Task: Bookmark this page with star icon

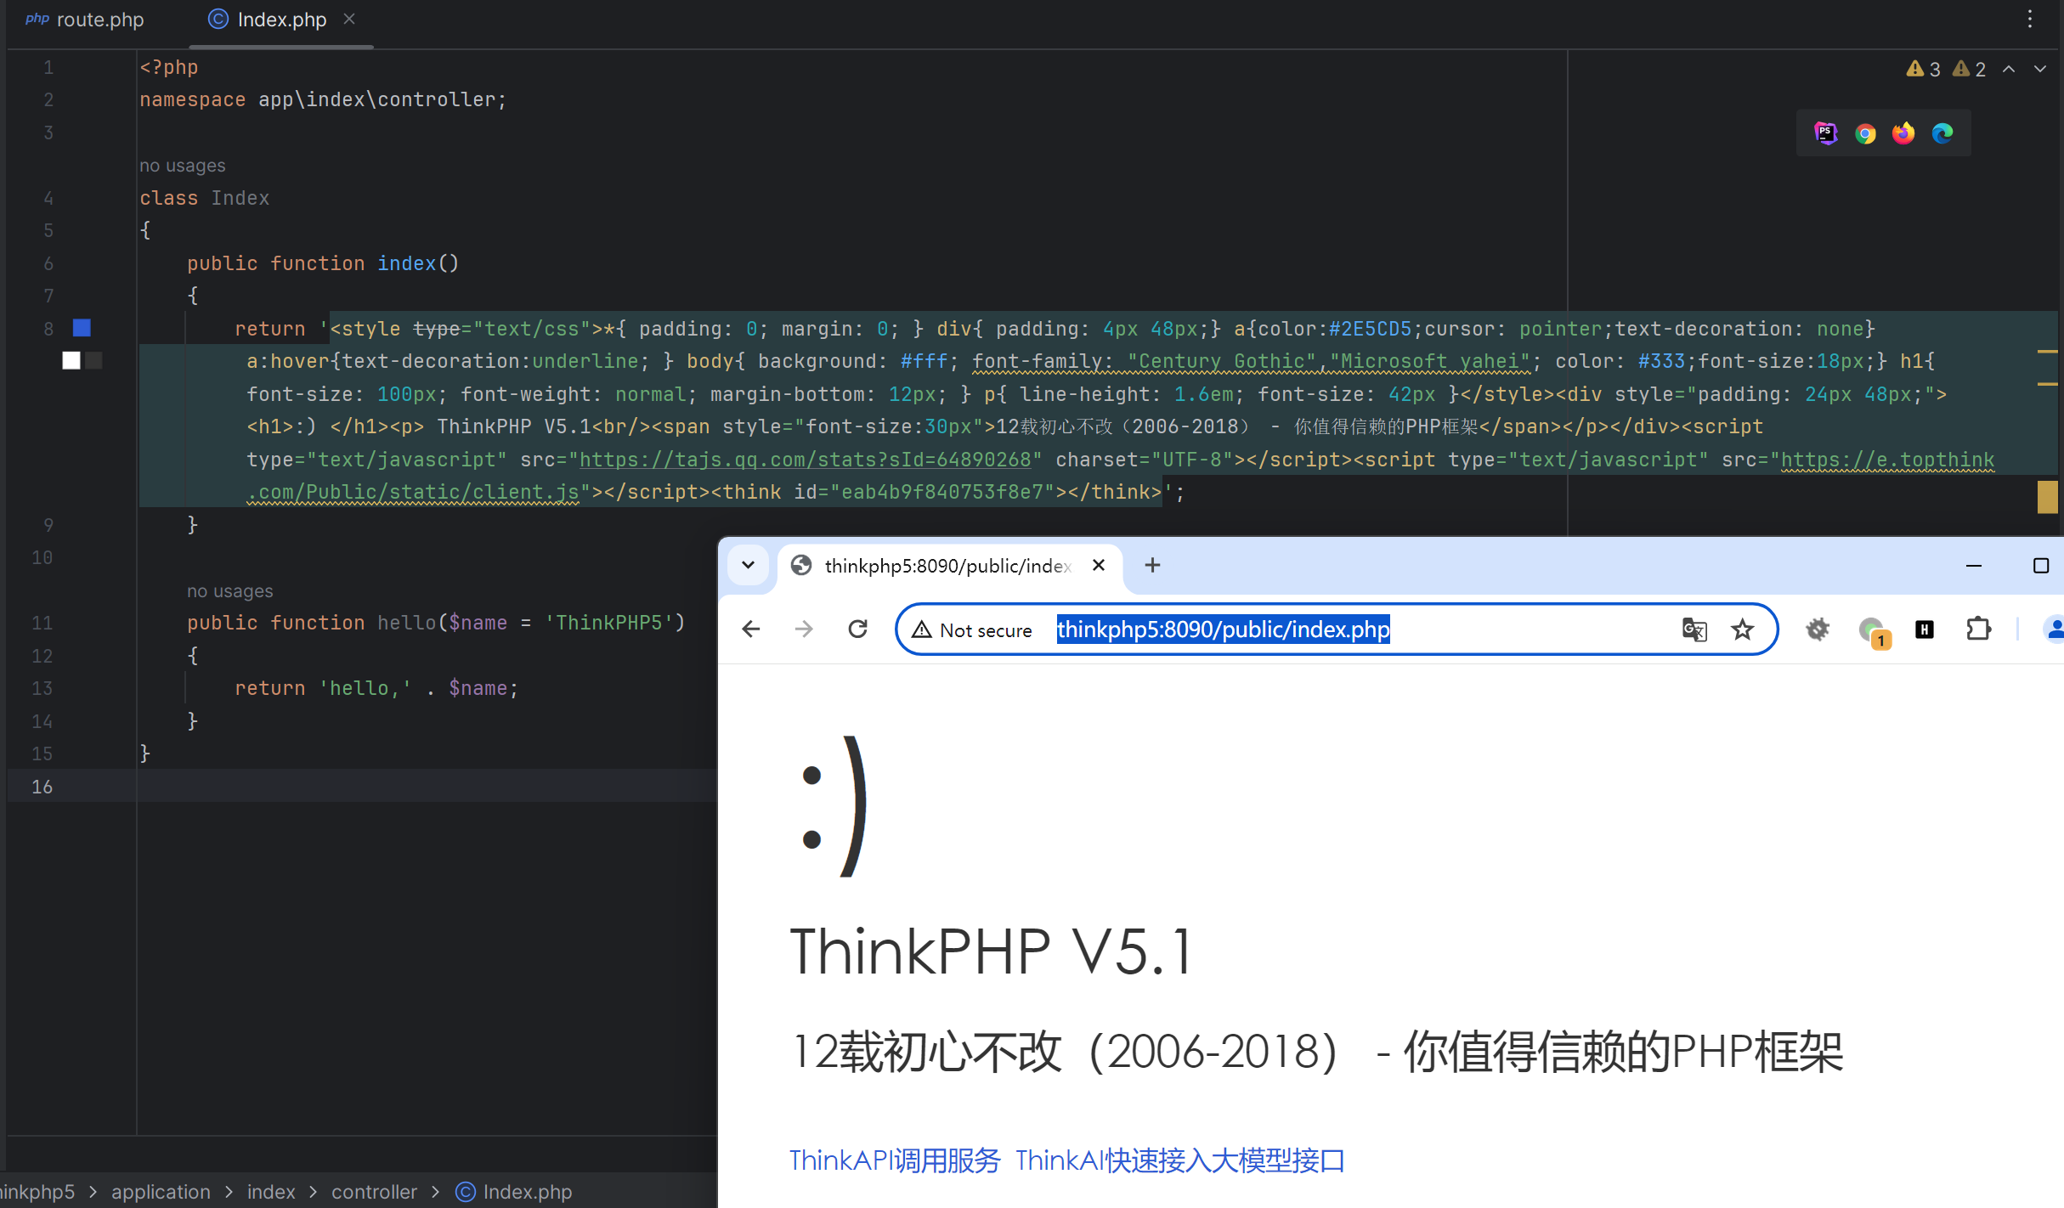Action: pyautogui.click(x=1743, y=629)
